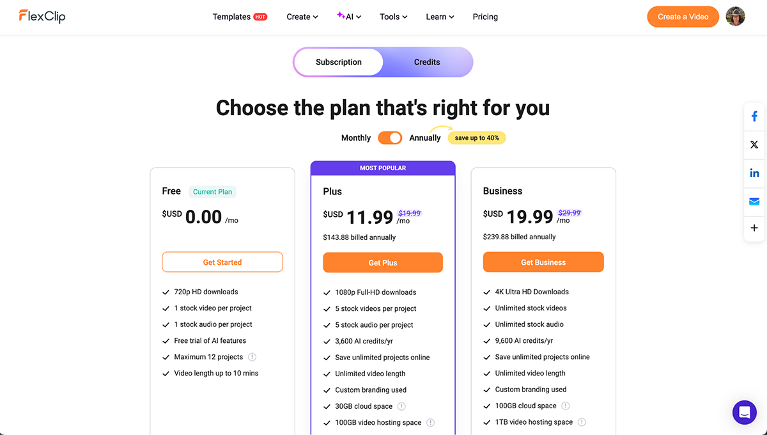Open the Create dropdown menu
Image resolution: width=767 pixels, height=435 pixels.
coord(302,17)
